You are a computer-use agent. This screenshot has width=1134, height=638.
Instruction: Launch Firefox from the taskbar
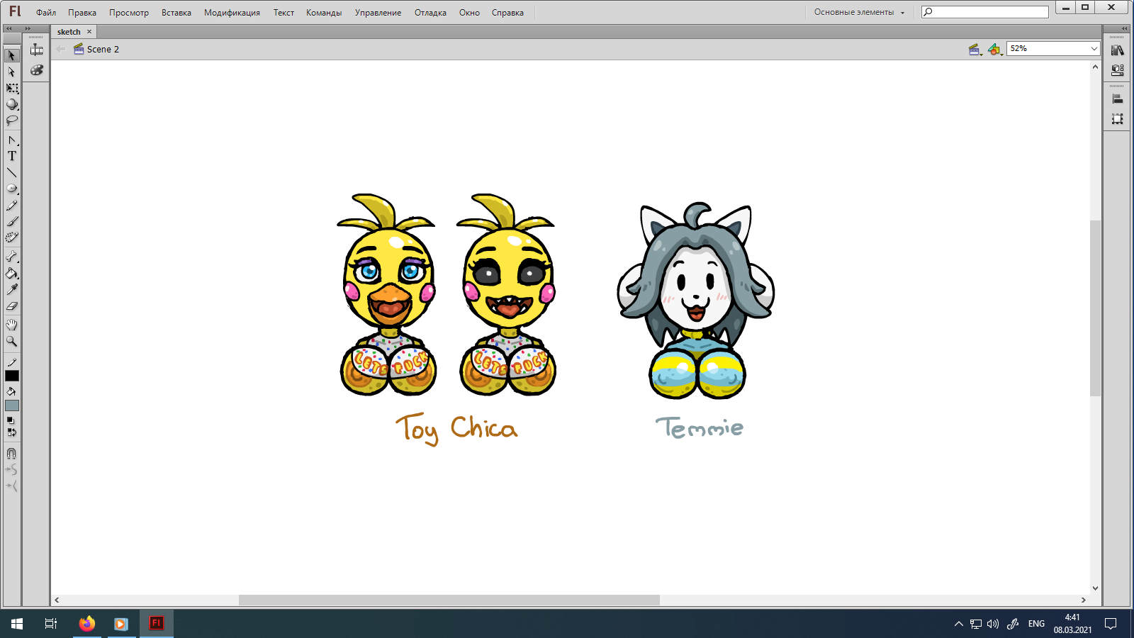(x=87, y=624)
